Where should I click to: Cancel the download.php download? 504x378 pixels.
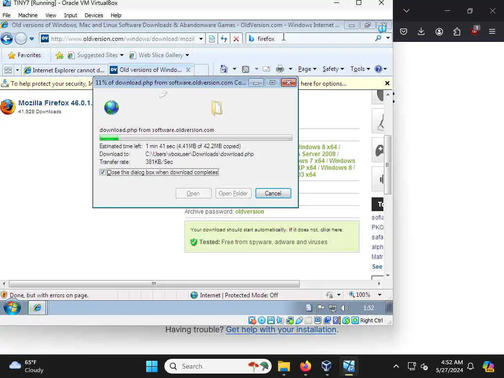[273, 193]
